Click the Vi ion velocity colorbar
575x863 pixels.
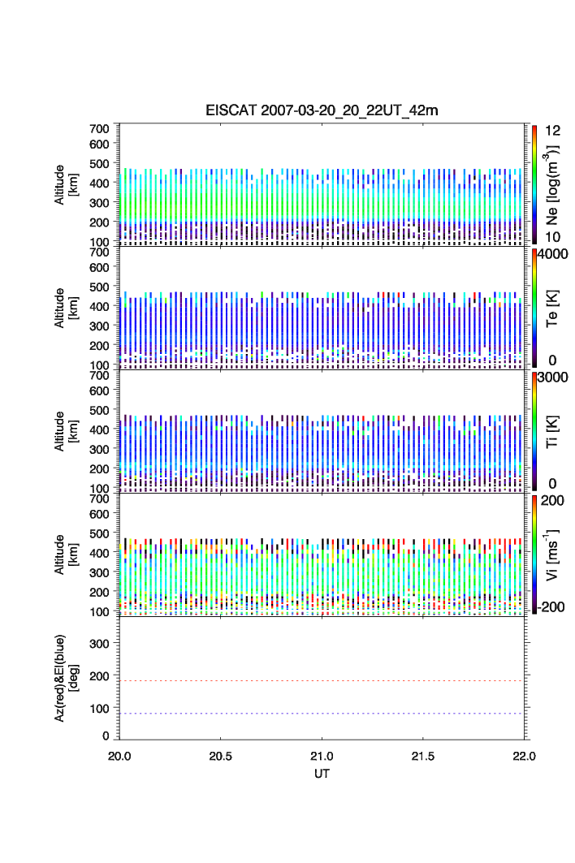[534, 555]
